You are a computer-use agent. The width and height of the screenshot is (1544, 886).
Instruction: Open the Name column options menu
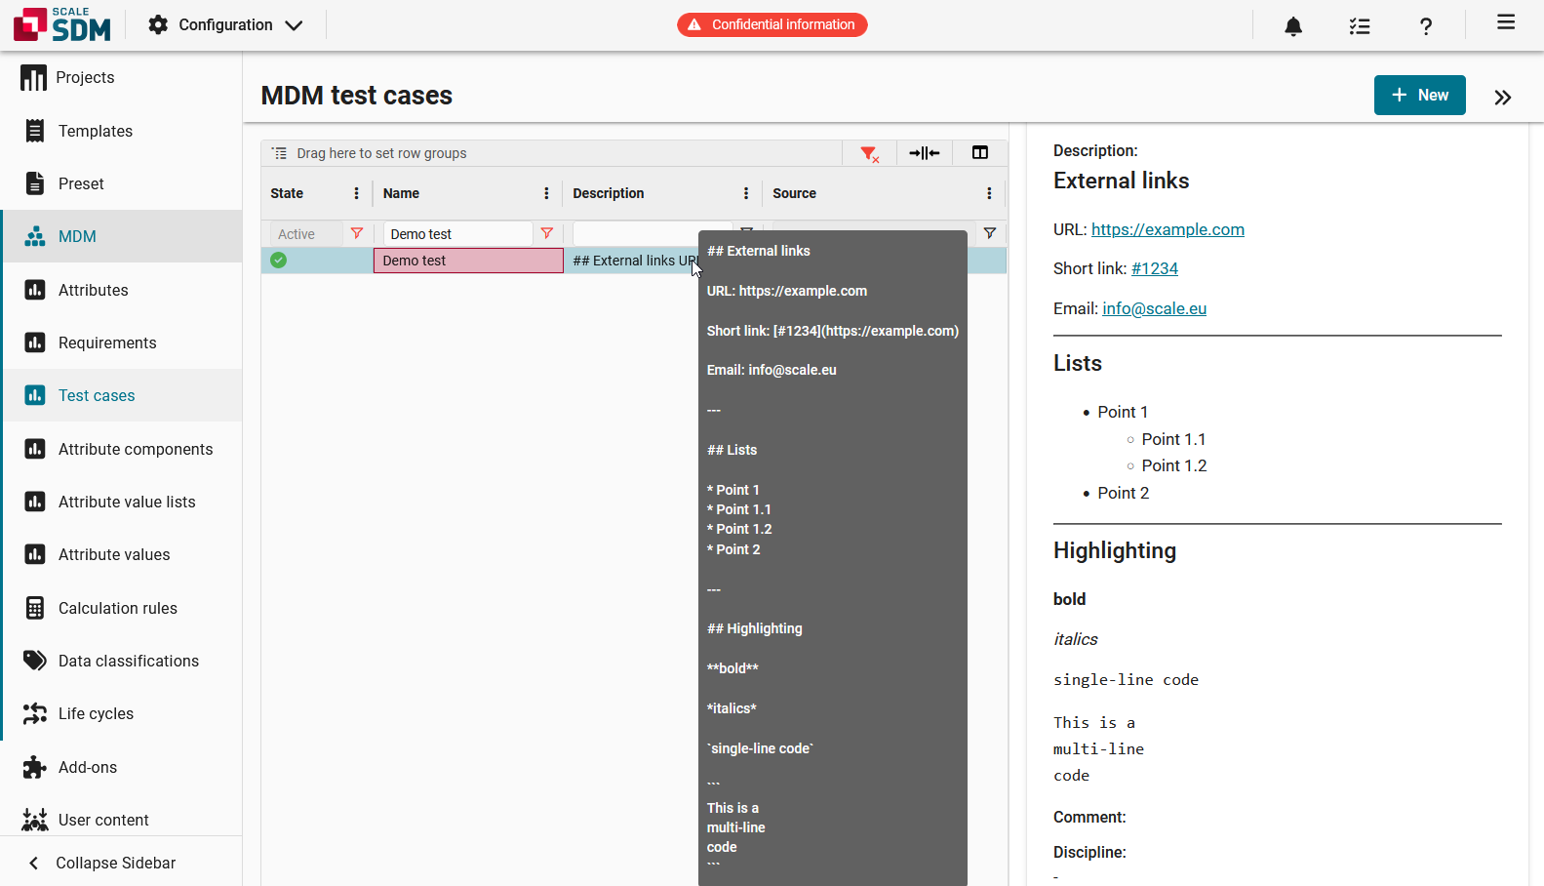coord(546,193)
